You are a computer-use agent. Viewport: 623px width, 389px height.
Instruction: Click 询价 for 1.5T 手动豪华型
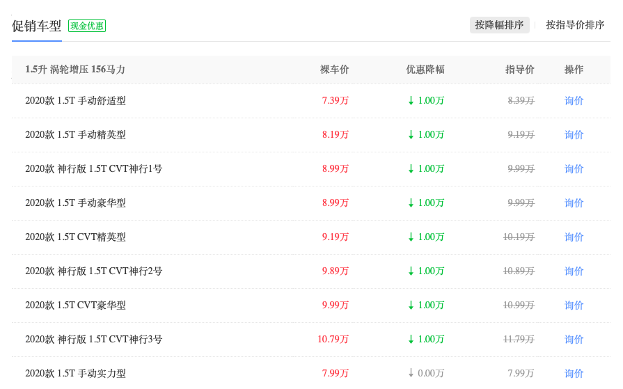click(x=574, y=203)
